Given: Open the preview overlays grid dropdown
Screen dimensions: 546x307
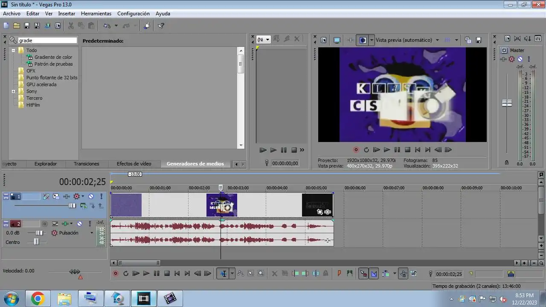Looking at the screenshot, I should pyautogui.click(x=456, y=40).
